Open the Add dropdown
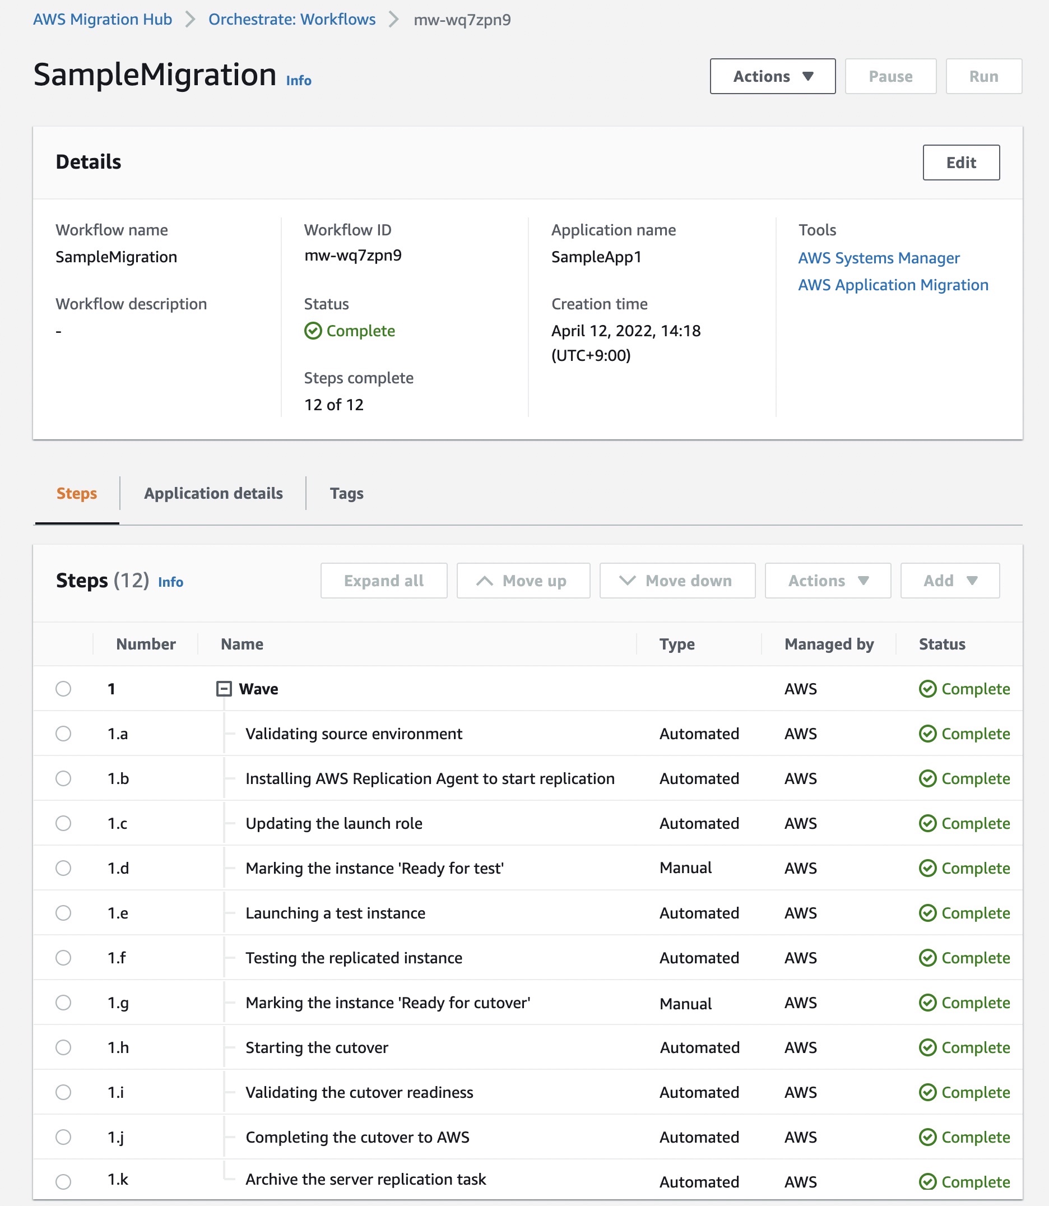 pos(949,580)
